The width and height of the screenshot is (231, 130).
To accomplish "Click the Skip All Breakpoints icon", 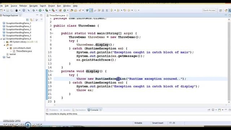I will (x=29, y=10).
